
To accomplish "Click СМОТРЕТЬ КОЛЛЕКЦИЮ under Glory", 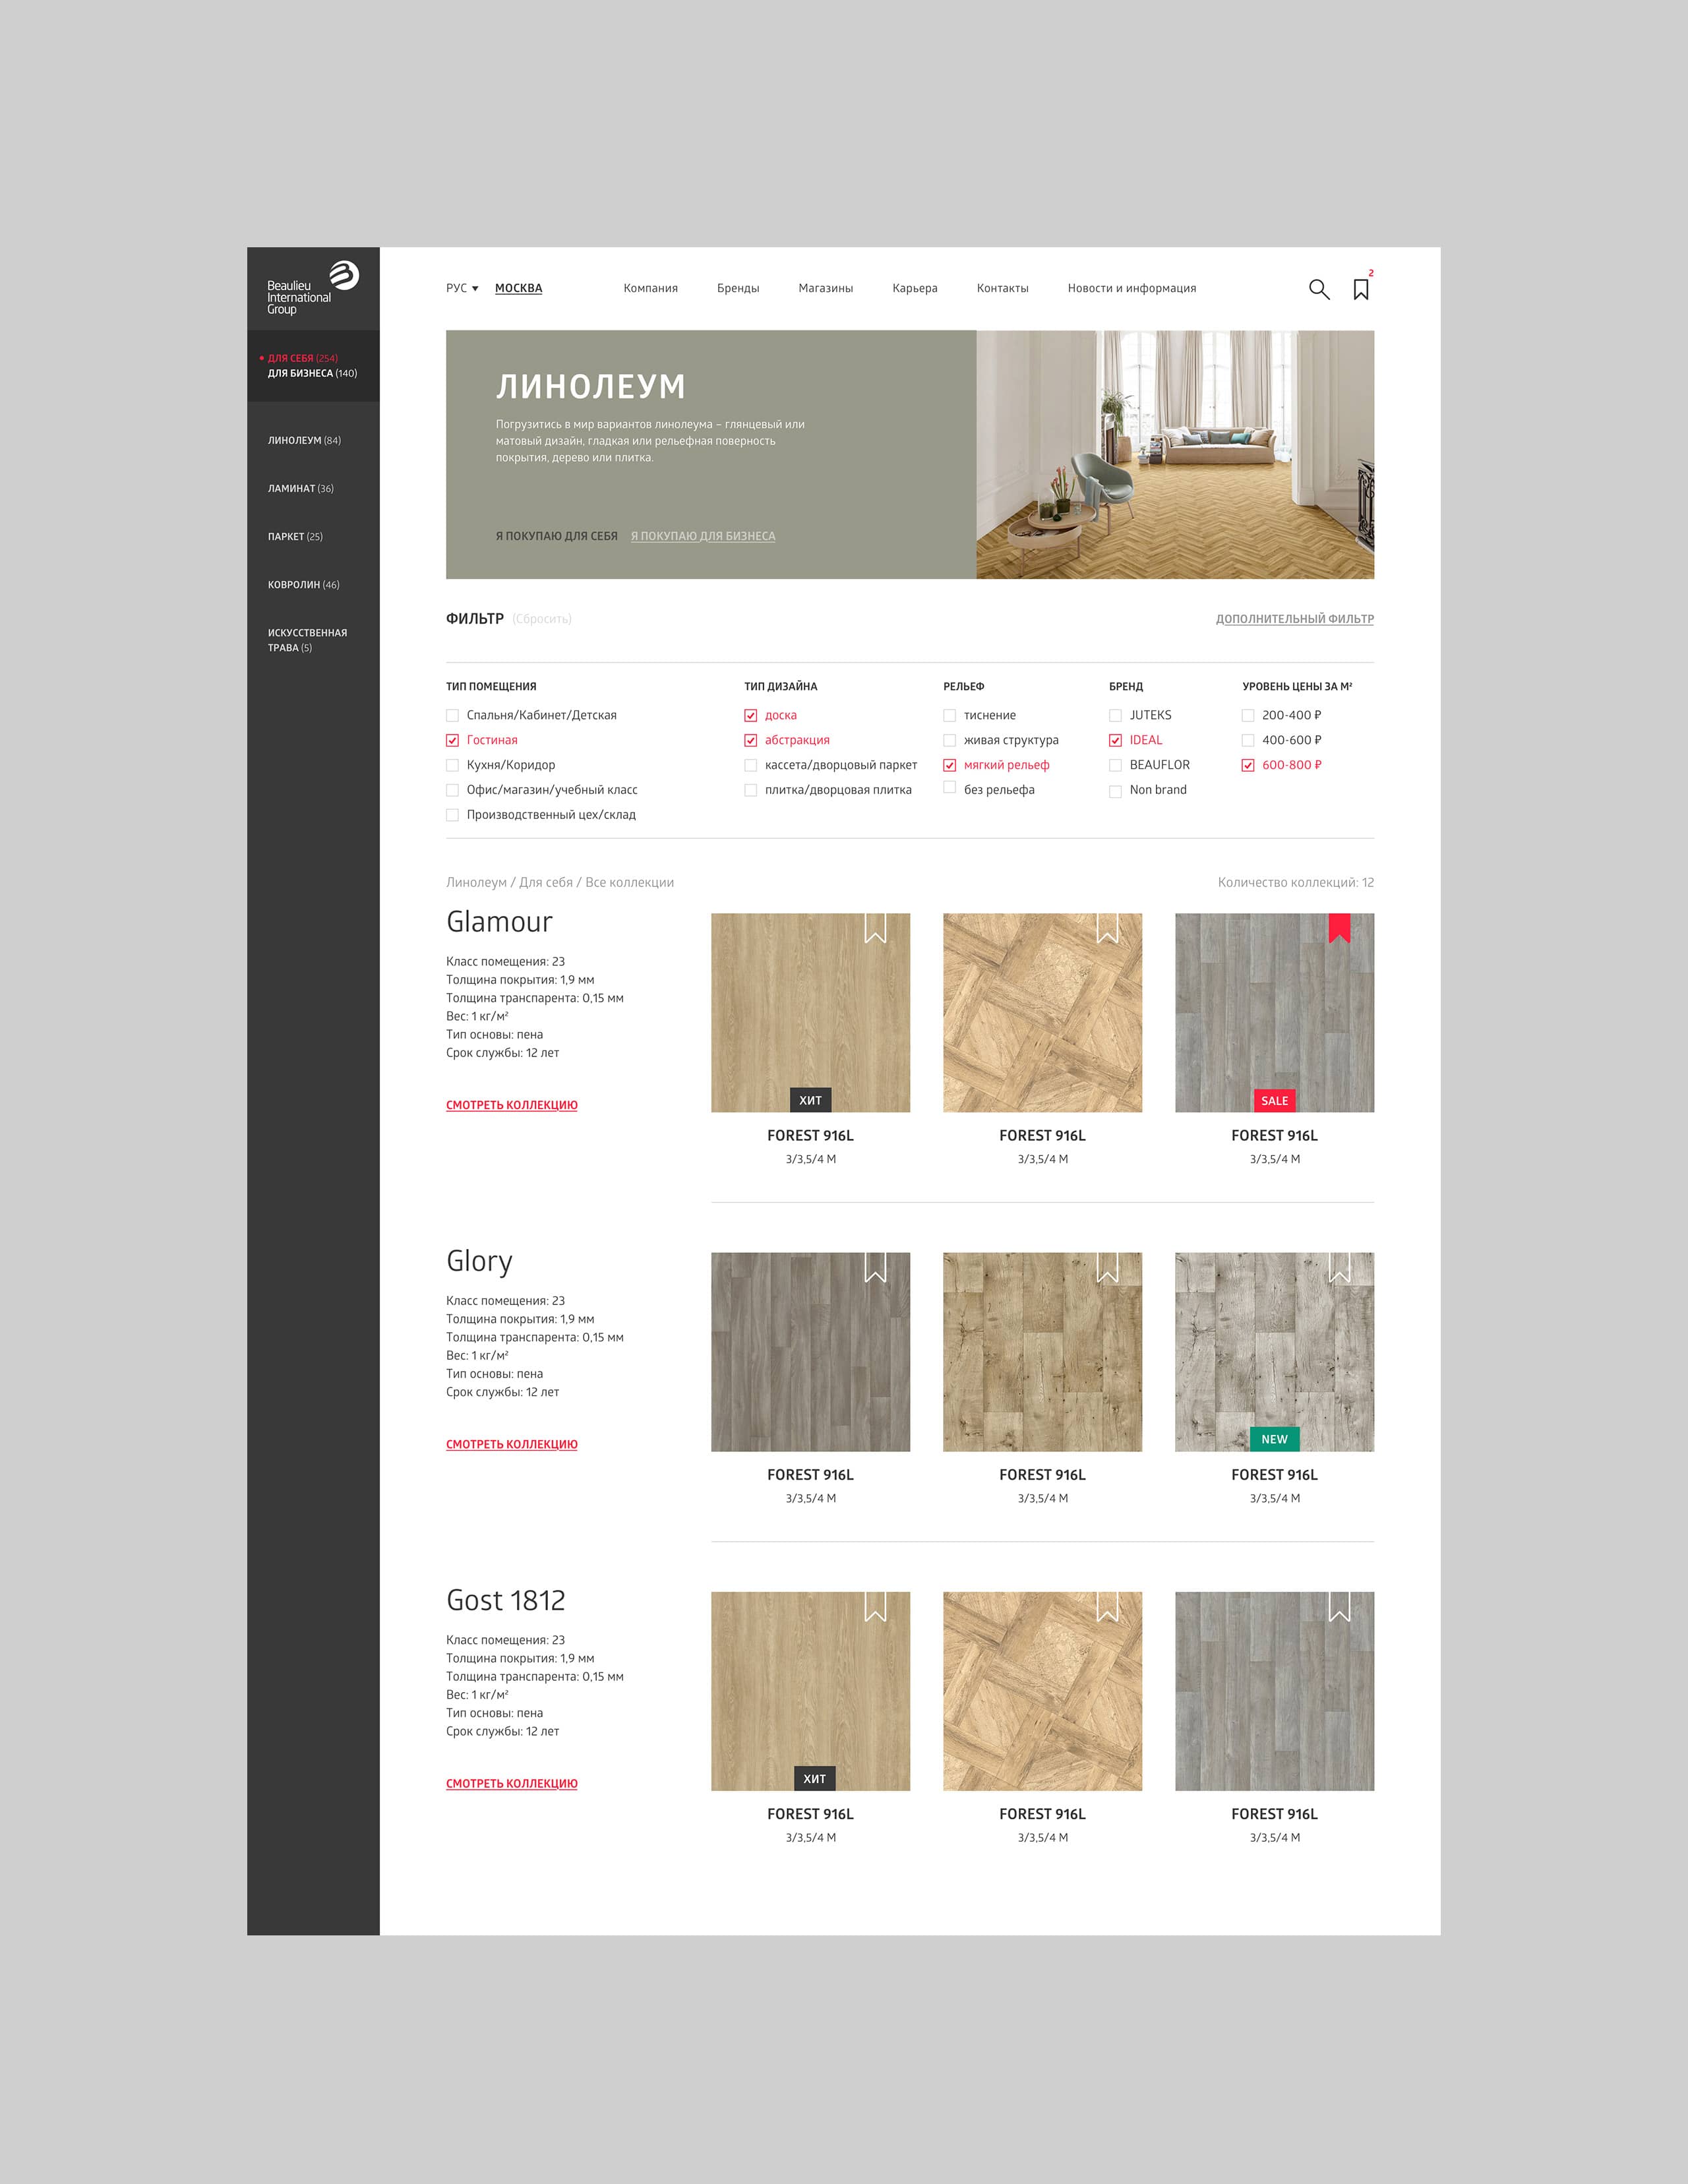I will coord(512,1444).
